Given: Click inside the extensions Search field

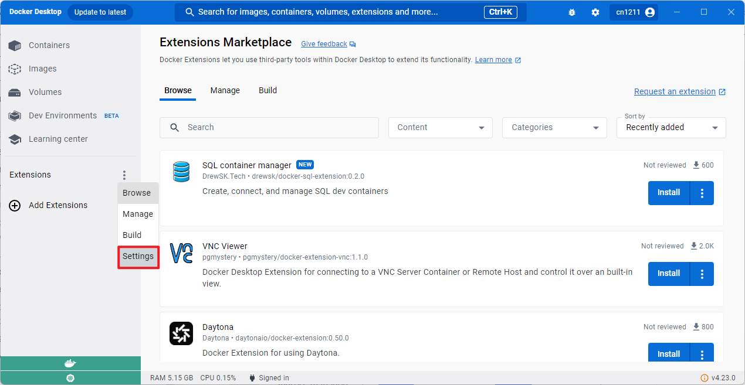Looking at the screenshot, I should (269, 127).
